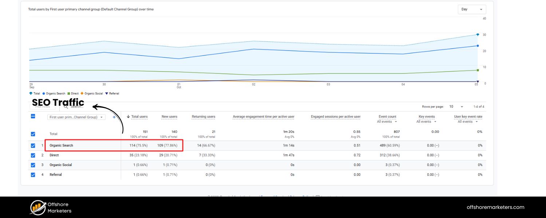Sort the table by New users column
The image size is (546, 218).
[170, 116]
